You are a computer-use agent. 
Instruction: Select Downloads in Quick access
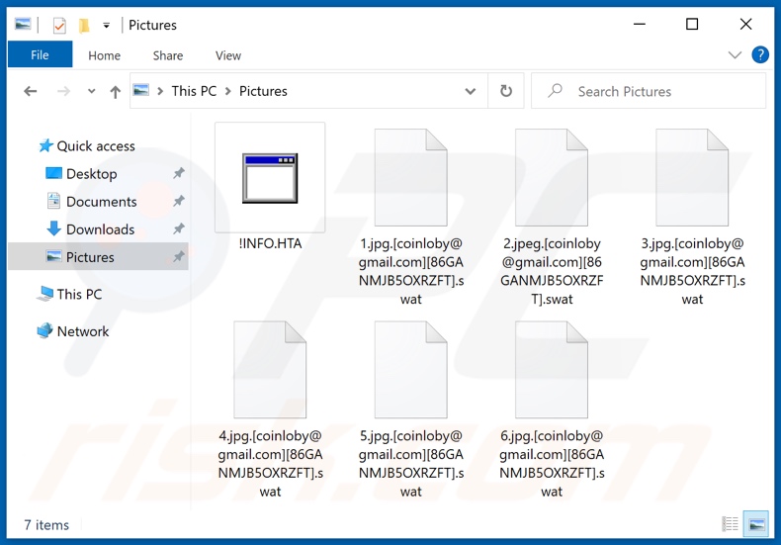click(100, 229)
